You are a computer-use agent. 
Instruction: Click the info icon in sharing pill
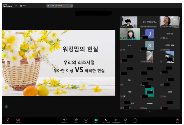[x=71, y=6]
